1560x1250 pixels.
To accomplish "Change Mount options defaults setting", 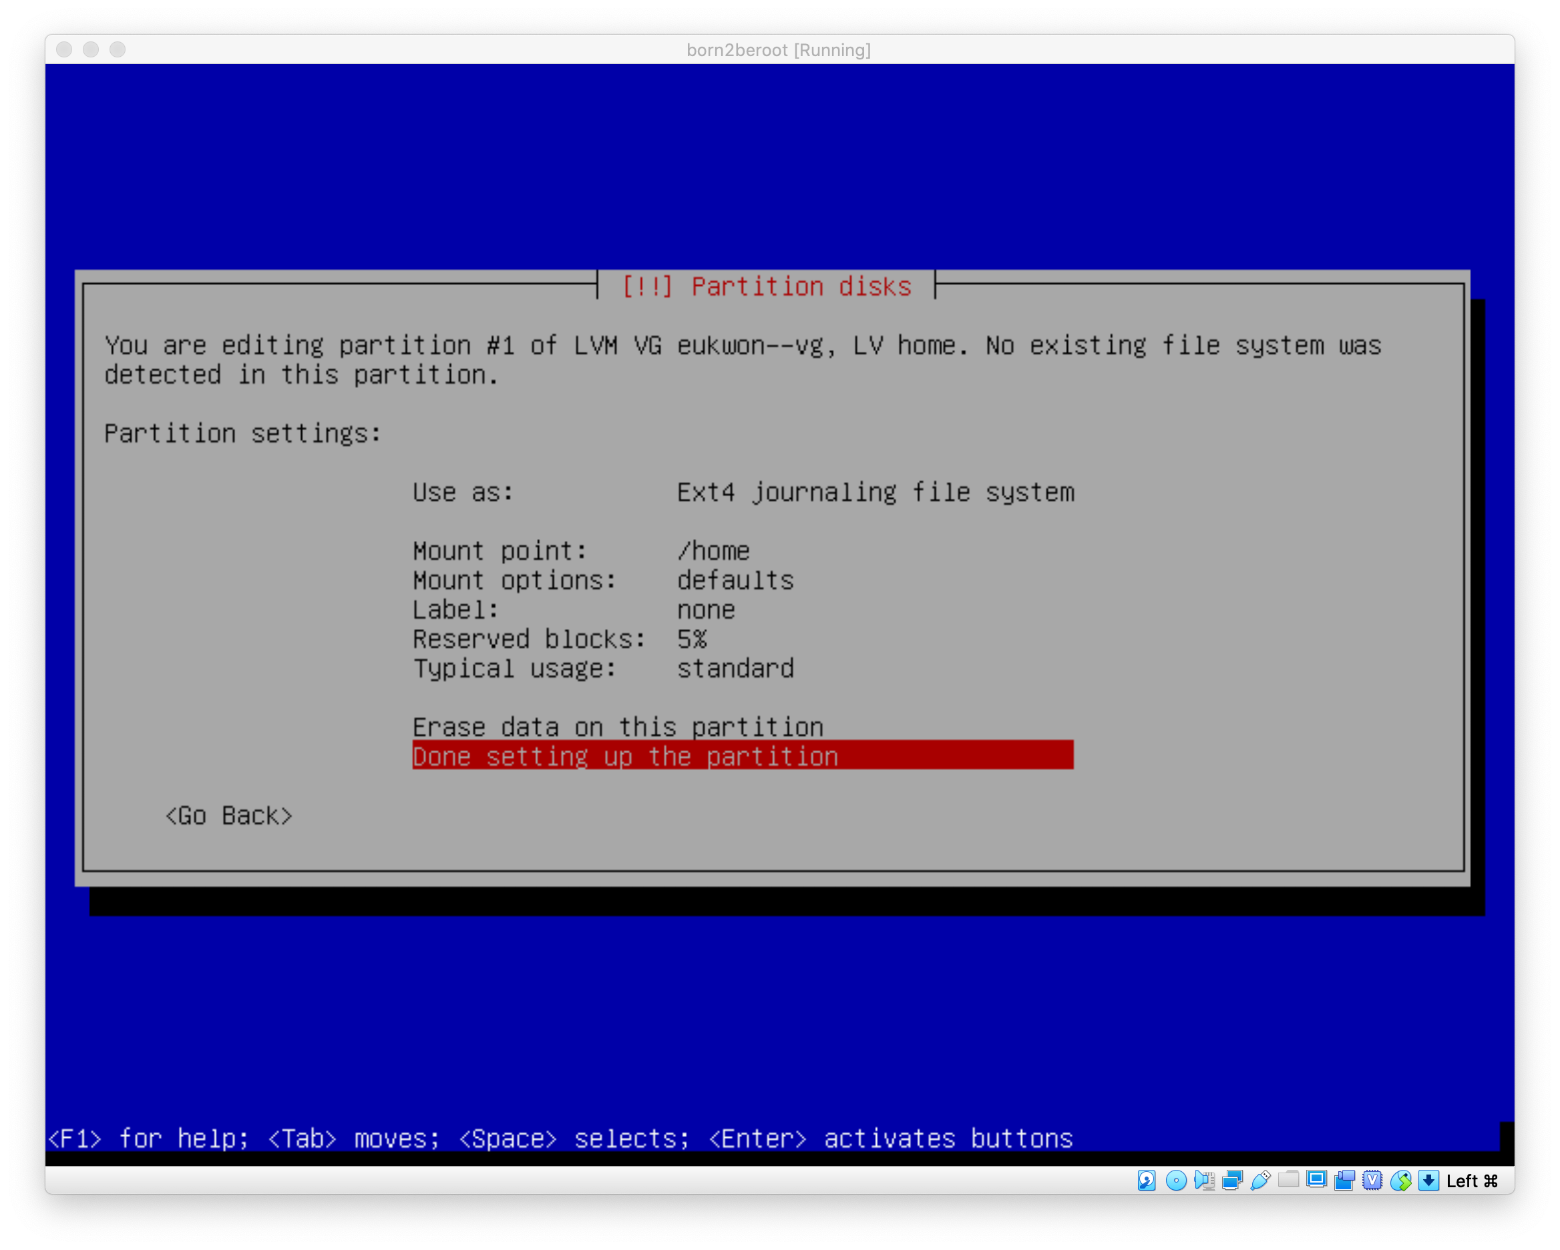I will pyautogui.click(x=602, y=580).
